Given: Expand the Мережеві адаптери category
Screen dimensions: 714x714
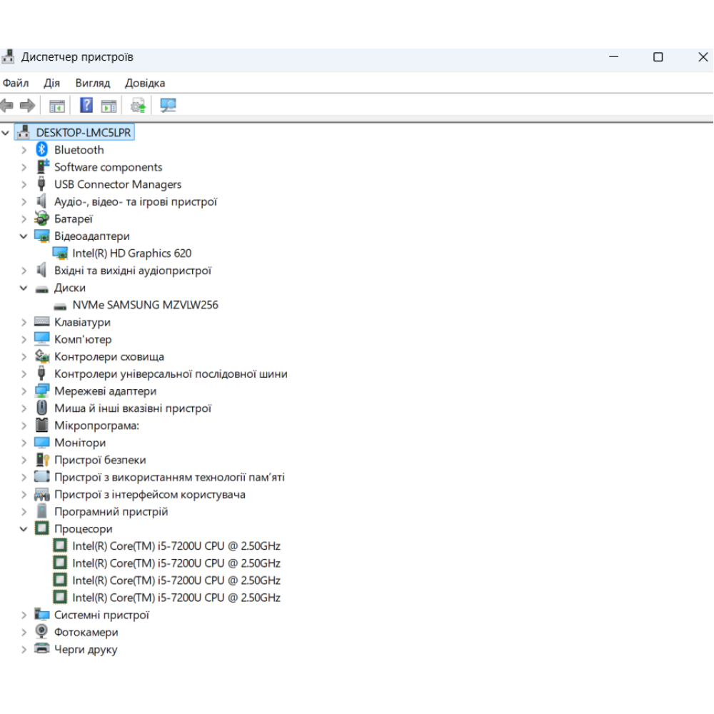Looking at the screenshot, I should coord(24,391).
